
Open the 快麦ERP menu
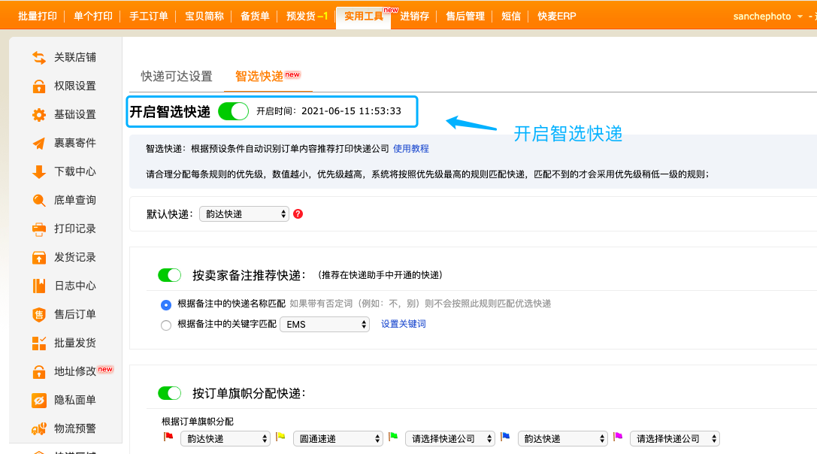click(556, 16)
